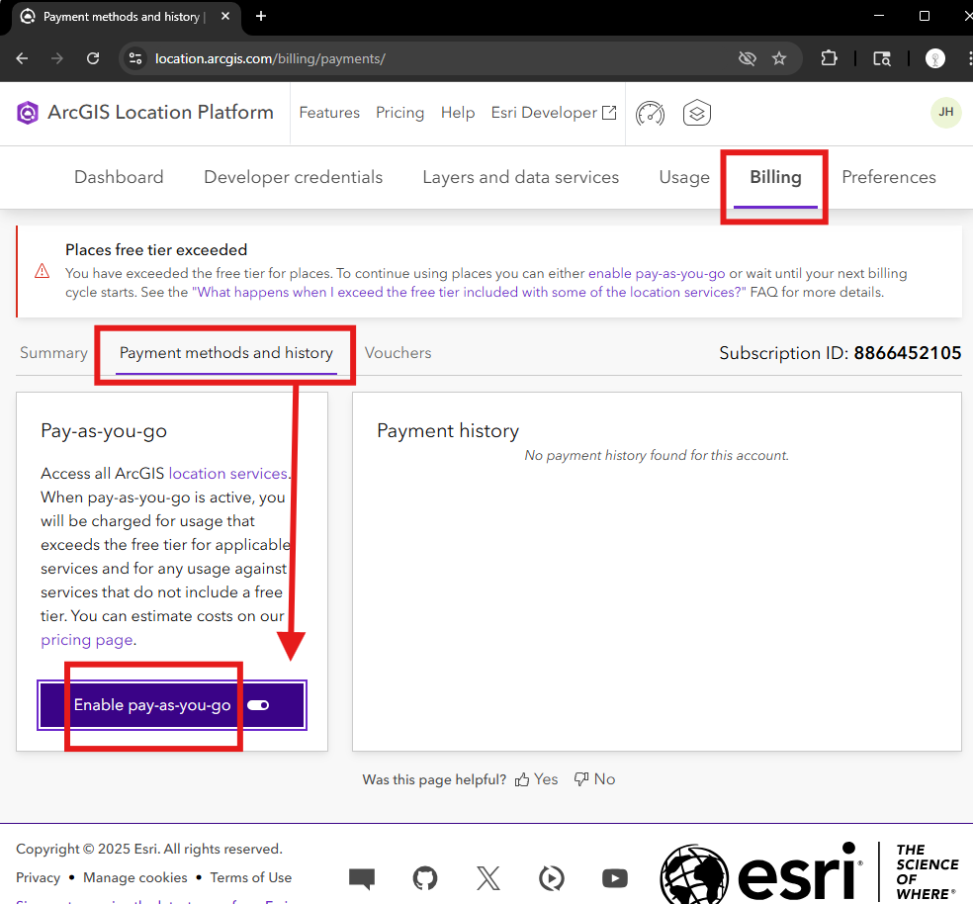Screen dimensions: 973x904
Task: Open the Chrome profile avatar
Action: click(x=935, y=58)
